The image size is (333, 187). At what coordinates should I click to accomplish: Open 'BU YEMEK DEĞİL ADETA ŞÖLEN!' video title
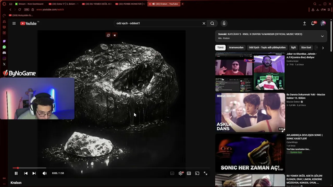pos(304,179)
